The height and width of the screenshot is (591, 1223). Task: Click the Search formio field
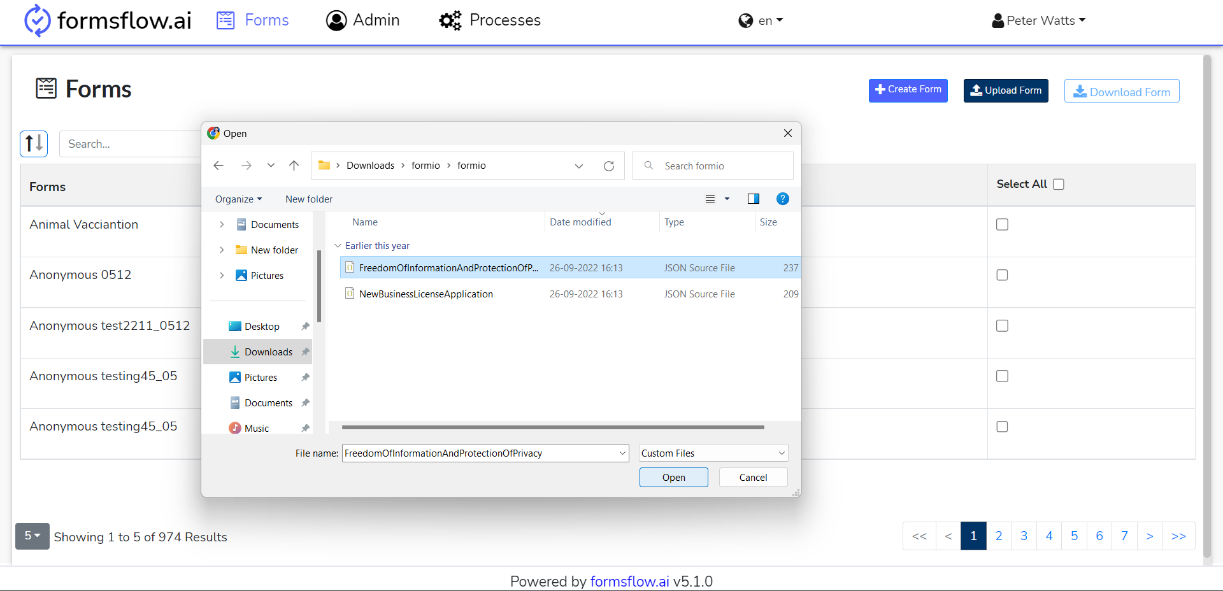click(x=713, y=166)
